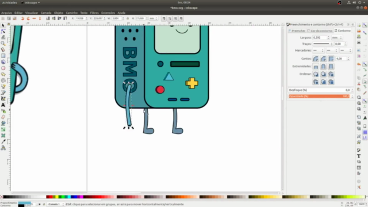Screen dimensions: 368x207
Task: Select the Star polygon tool
Action: 3,74
